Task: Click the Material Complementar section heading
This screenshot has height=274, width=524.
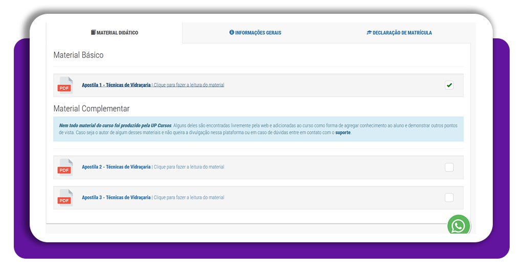Action: click(91, 108)
